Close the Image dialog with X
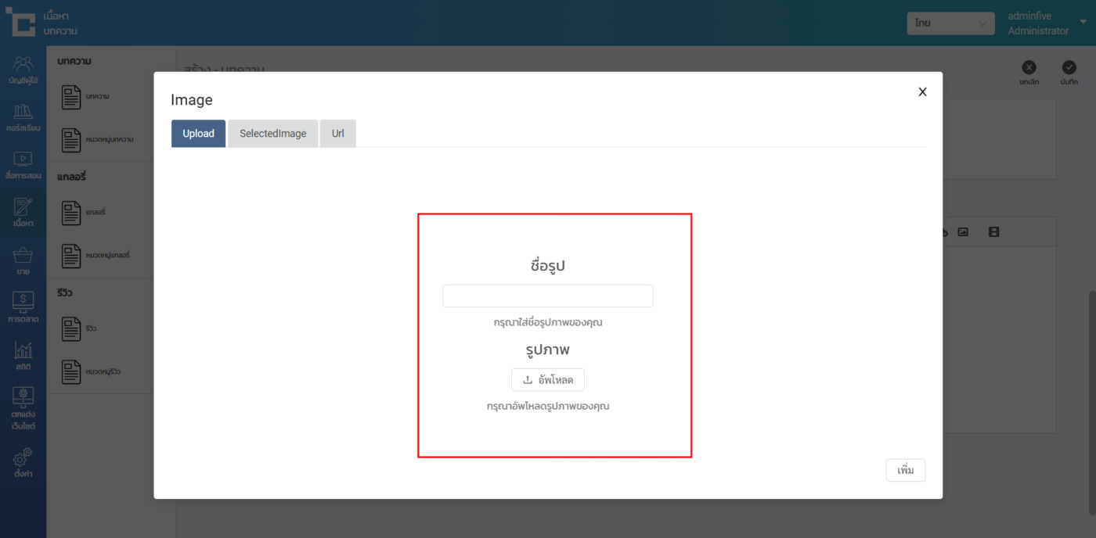 coord(922,92)
